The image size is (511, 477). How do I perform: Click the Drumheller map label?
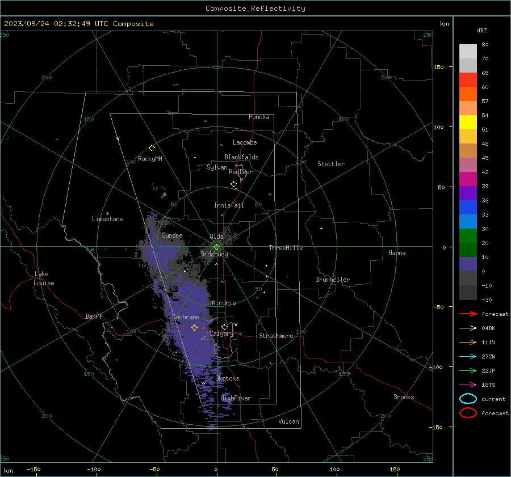[x=333, y=280]
